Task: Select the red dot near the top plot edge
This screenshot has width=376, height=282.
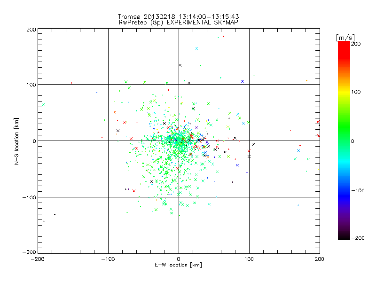Action: [224, 37]
